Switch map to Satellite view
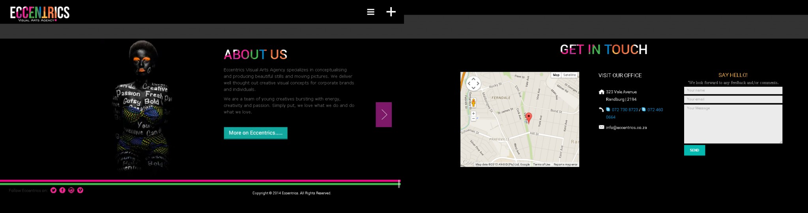Viewport: 808px width, 213px height. click(x=569, y=75)
